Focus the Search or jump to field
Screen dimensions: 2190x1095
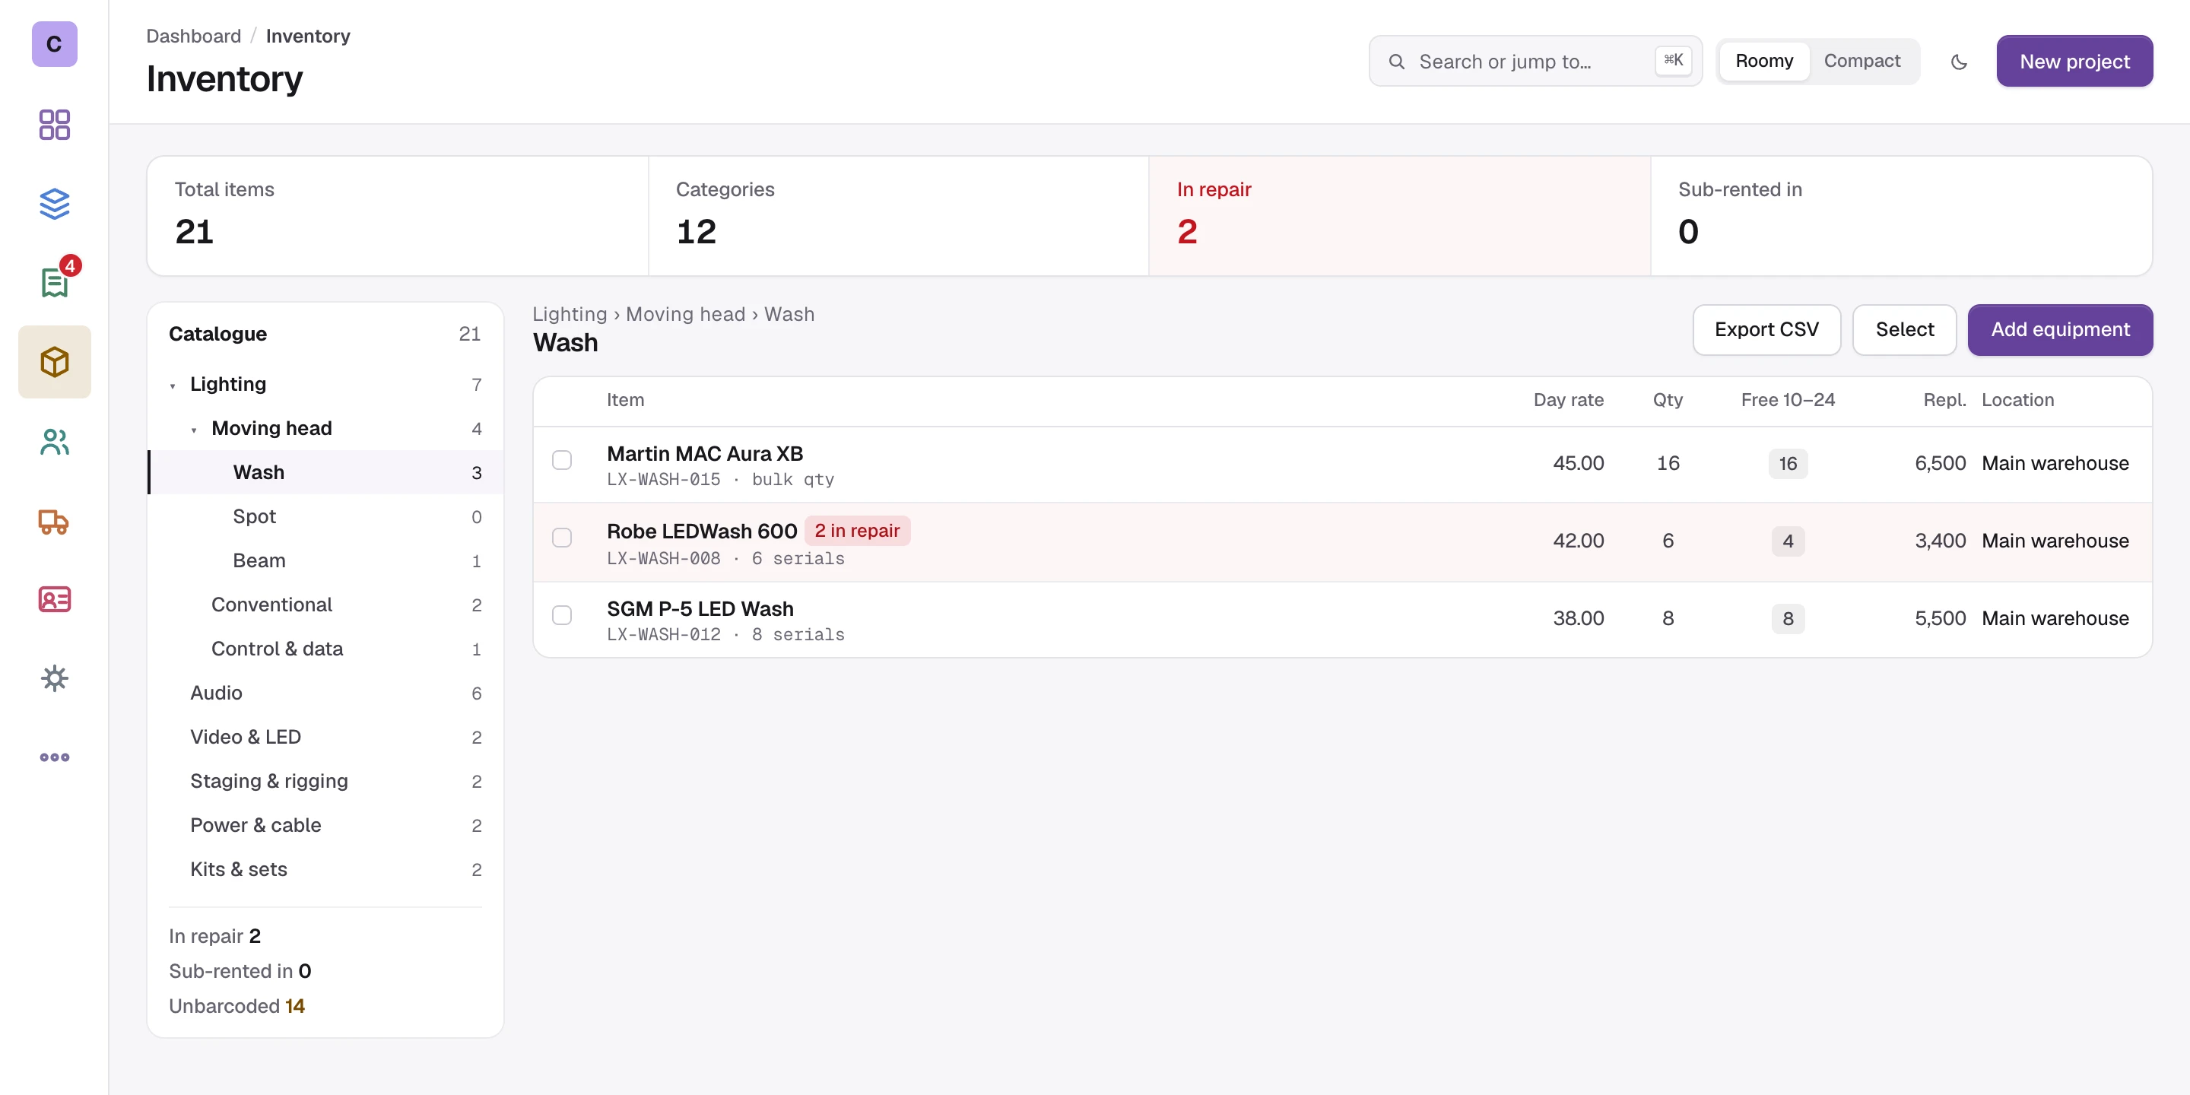point(1535,61)
